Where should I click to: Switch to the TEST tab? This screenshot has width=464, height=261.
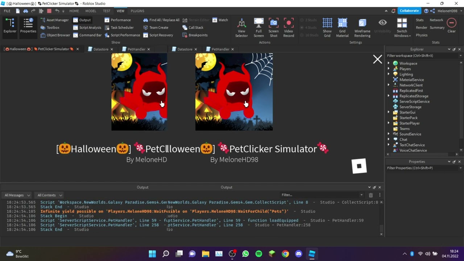click(x=107, y=11)
